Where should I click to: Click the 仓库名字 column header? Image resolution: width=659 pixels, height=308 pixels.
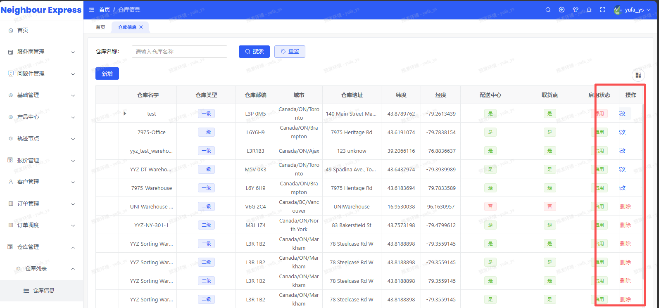148,95
